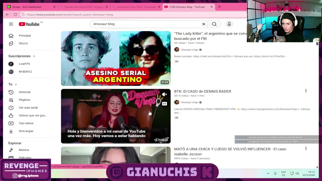
Task: Start voice search with microphone
Action: (x=229, y=24)
